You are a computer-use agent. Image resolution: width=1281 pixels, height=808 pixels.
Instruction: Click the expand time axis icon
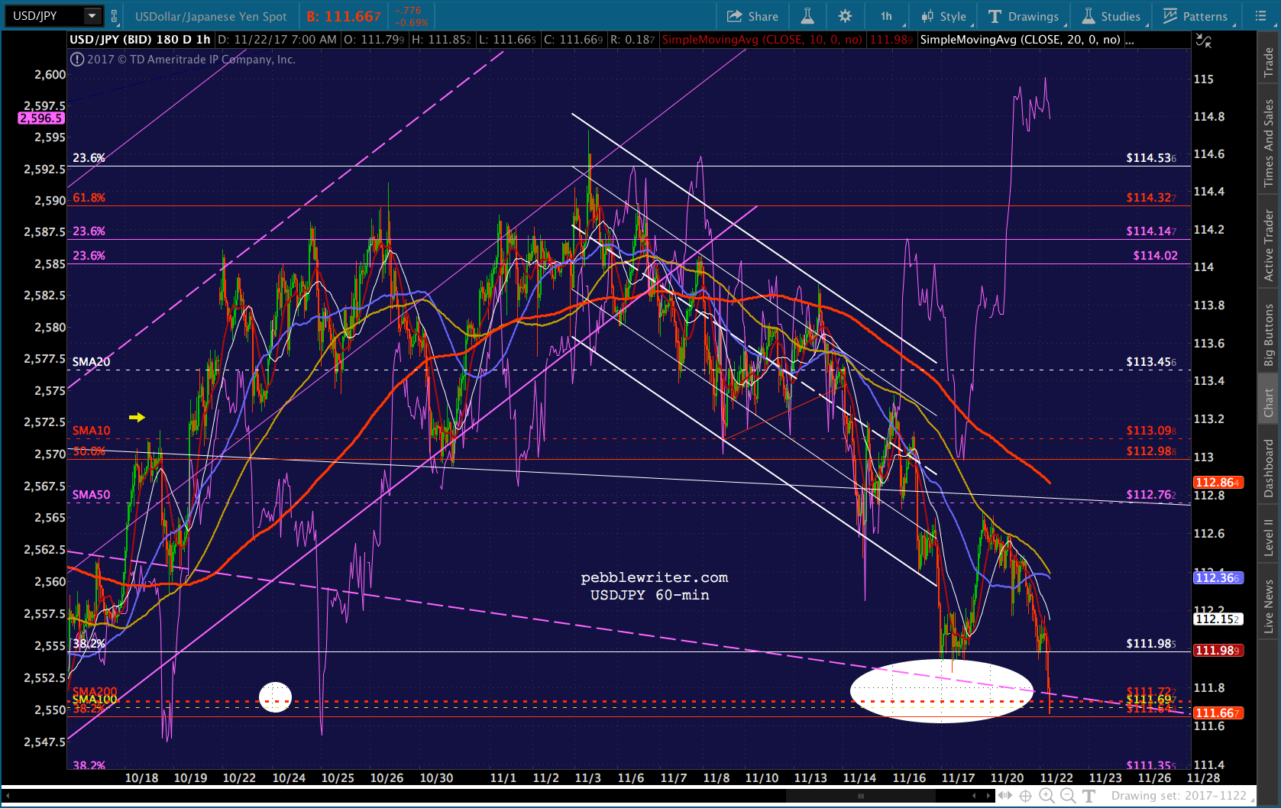1006,796
